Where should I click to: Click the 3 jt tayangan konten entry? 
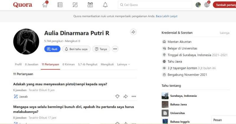[182, 68]
